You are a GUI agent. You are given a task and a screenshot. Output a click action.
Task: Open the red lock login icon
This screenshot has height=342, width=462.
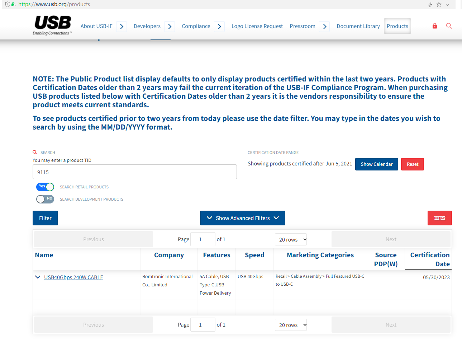pos(435,26)
